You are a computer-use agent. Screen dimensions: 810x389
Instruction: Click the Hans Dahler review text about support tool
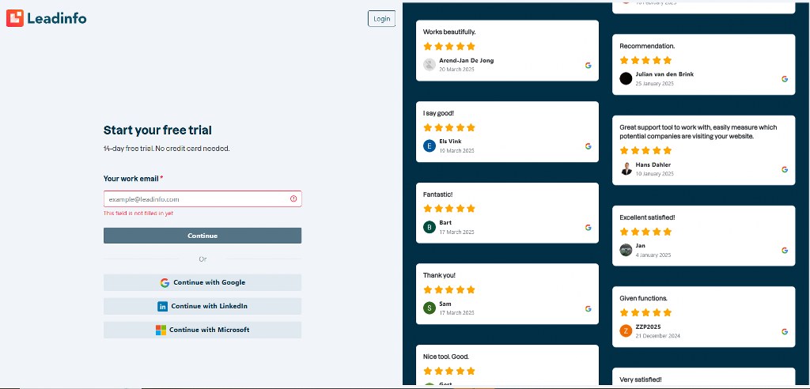point(698,132)
